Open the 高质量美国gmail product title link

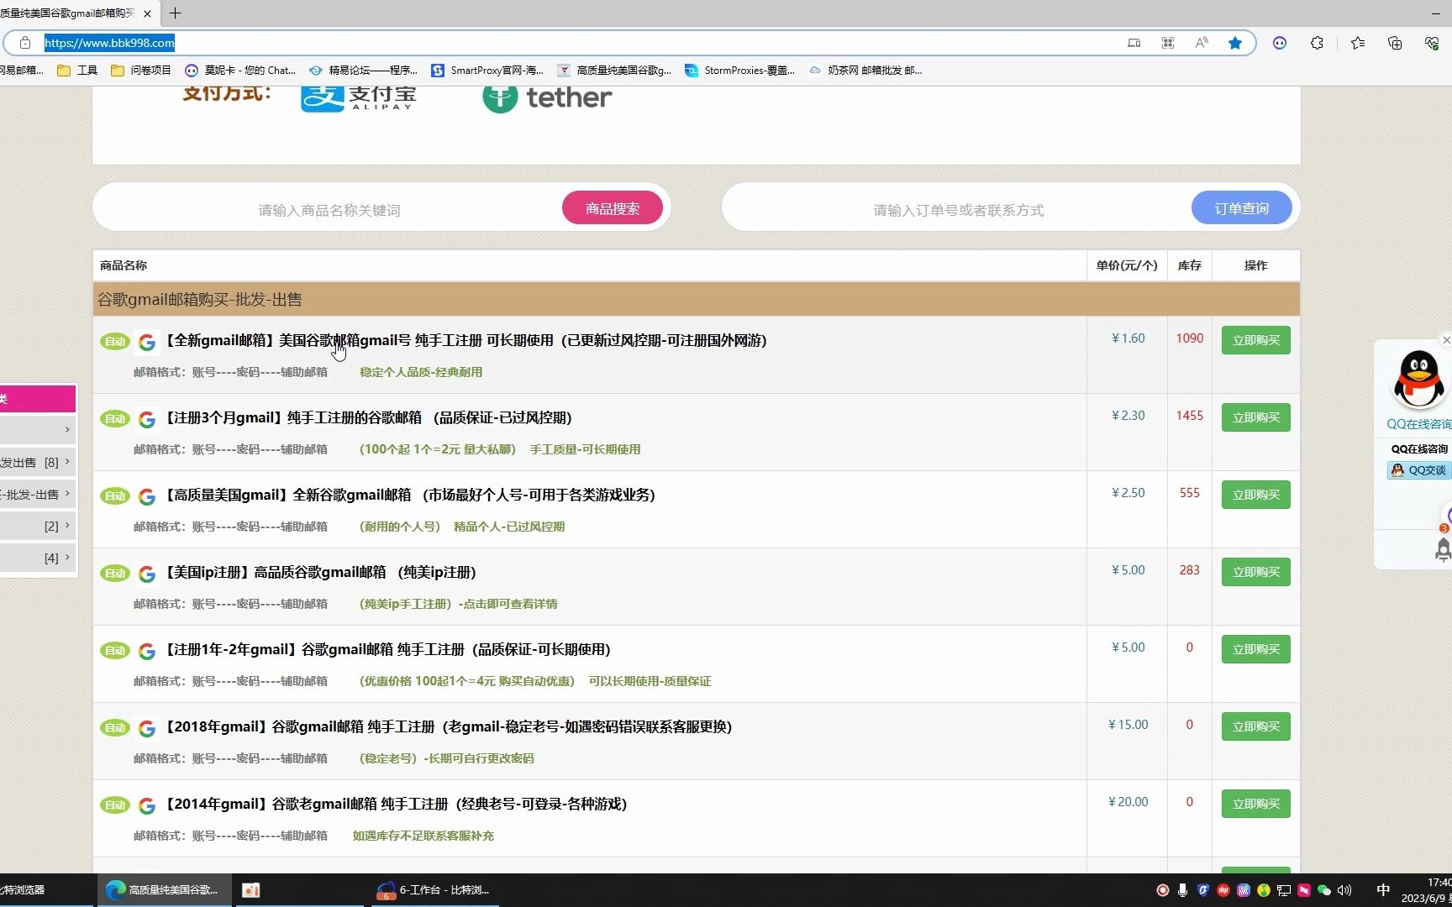[x=408, y=495]
